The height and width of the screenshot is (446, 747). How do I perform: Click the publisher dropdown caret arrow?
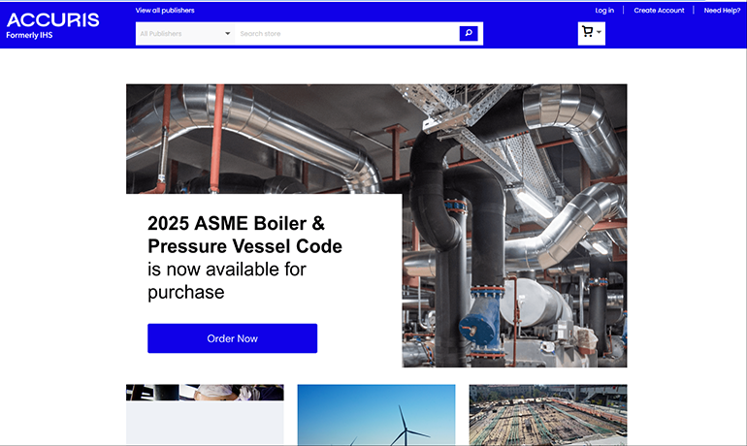(228, 34)
